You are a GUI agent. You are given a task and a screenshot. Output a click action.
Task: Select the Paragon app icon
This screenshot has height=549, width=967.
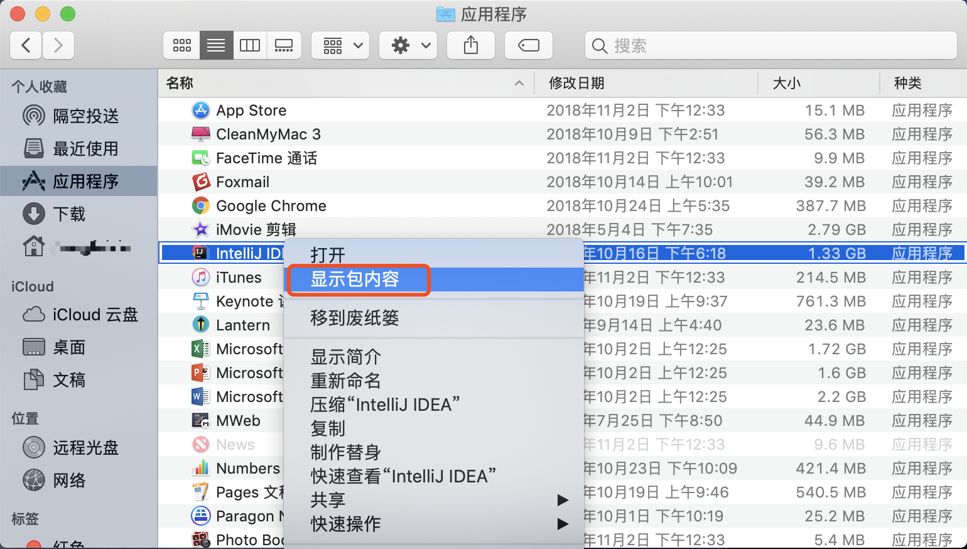click(200, 516)
